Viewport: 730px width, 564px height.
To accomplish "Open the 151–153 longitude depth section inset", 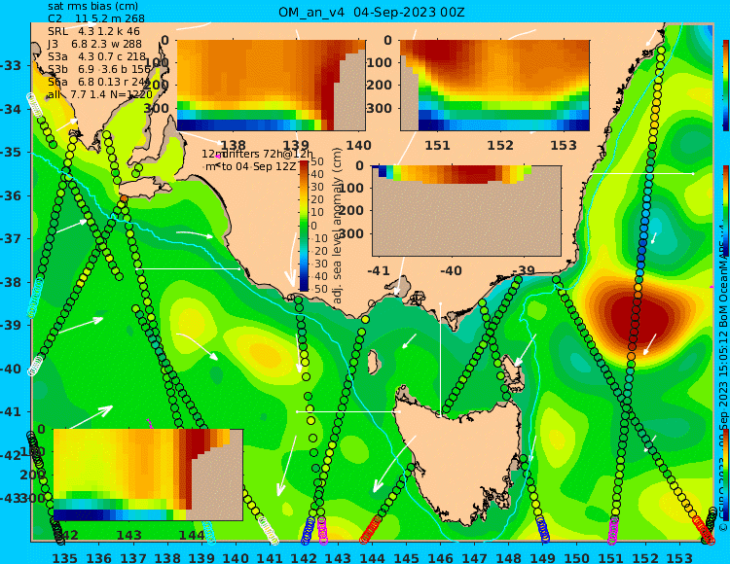I will point(494,86).
